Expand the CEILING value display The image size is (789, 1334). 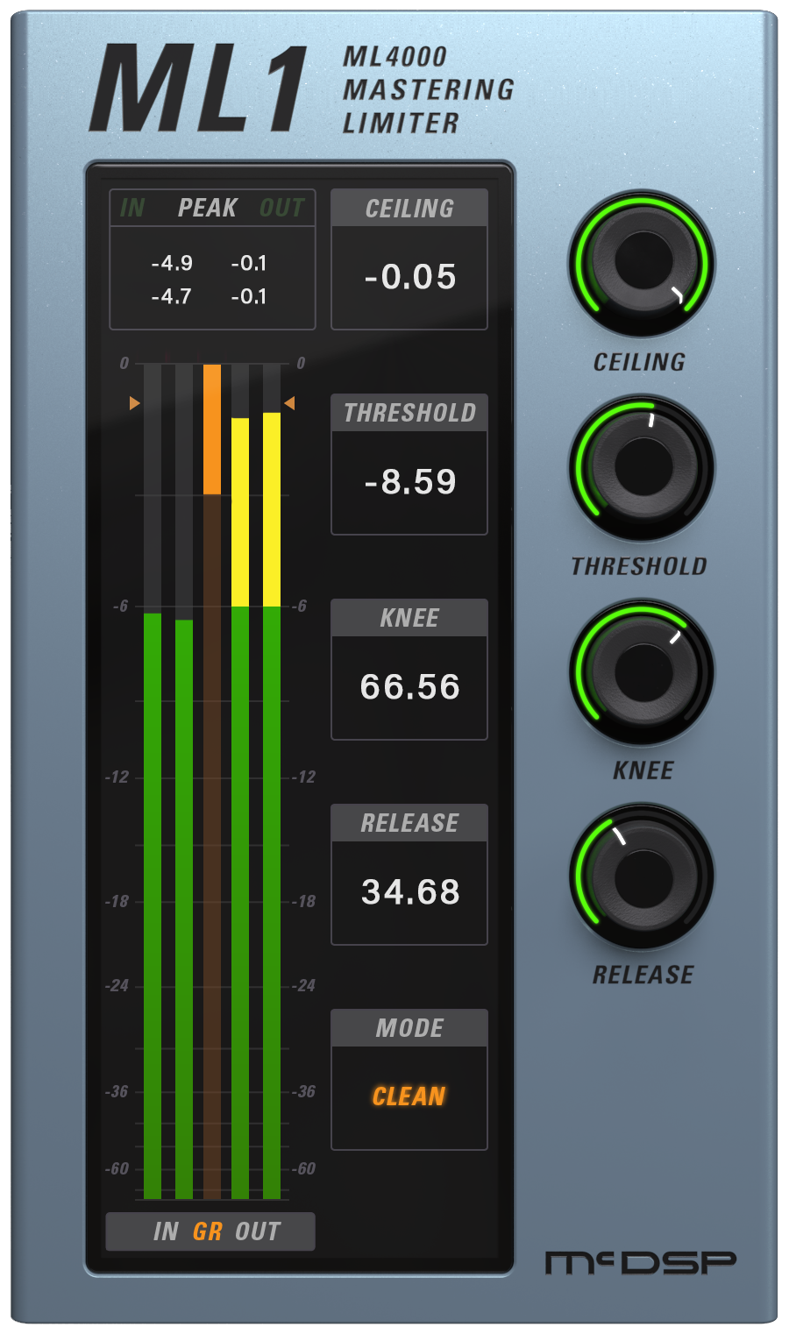pos(409,277)
